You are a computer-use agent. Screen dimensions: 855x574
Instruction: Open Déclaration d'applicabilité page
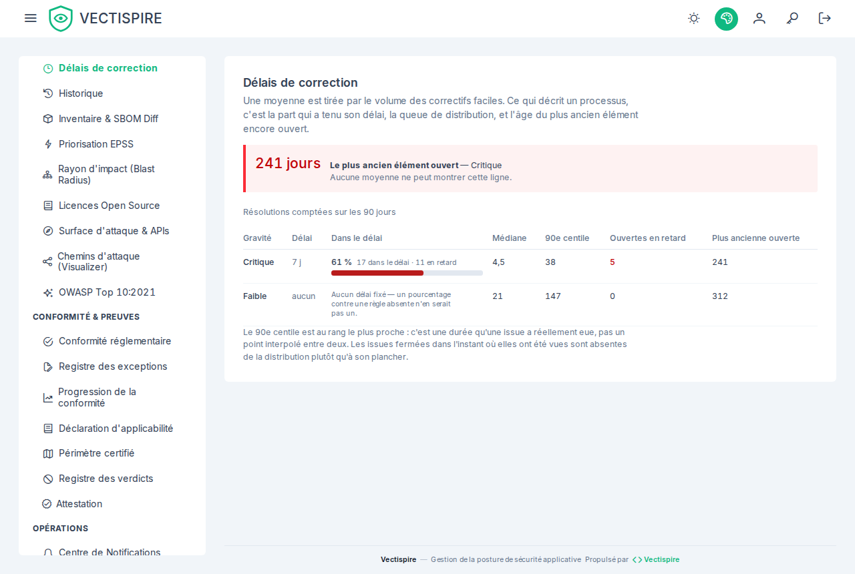(x=112, y=428)
